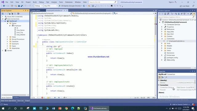This screenshot has width=197, height=111.
Task: Expand the Models folder in Solution Explorer
Action: click(x=162, y=46)
